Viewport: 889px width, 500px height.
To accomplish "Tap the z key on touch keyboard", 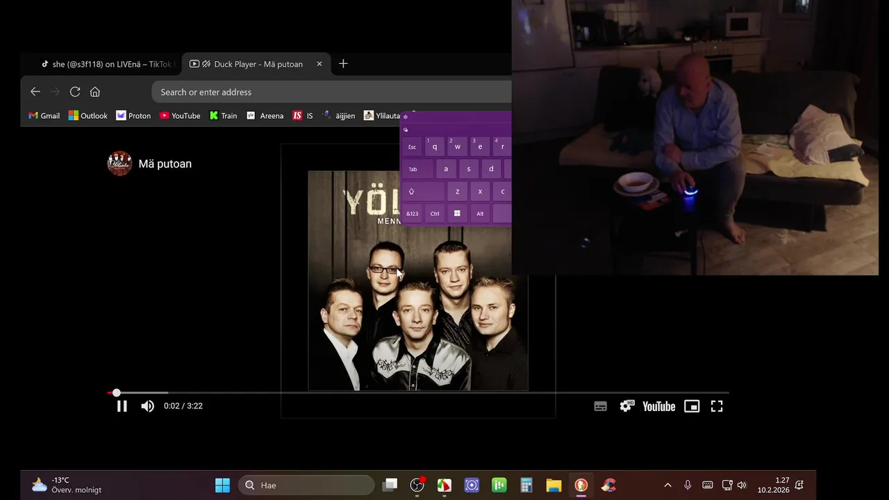I will coord(457,191).
